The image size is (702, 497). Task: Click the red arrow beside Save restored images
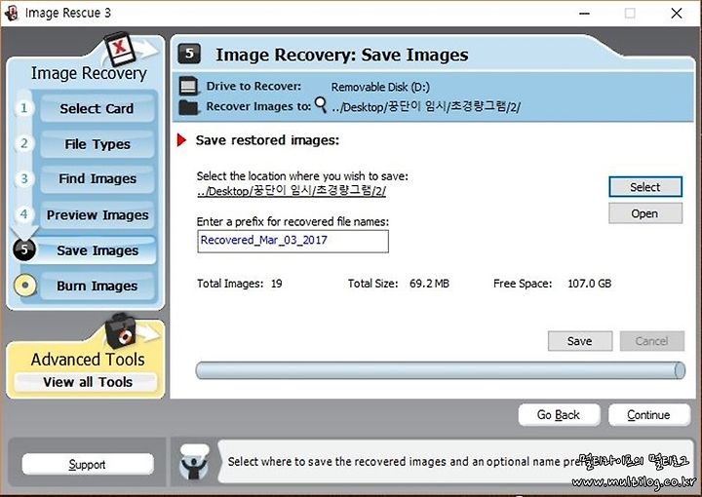coord(181,140)
